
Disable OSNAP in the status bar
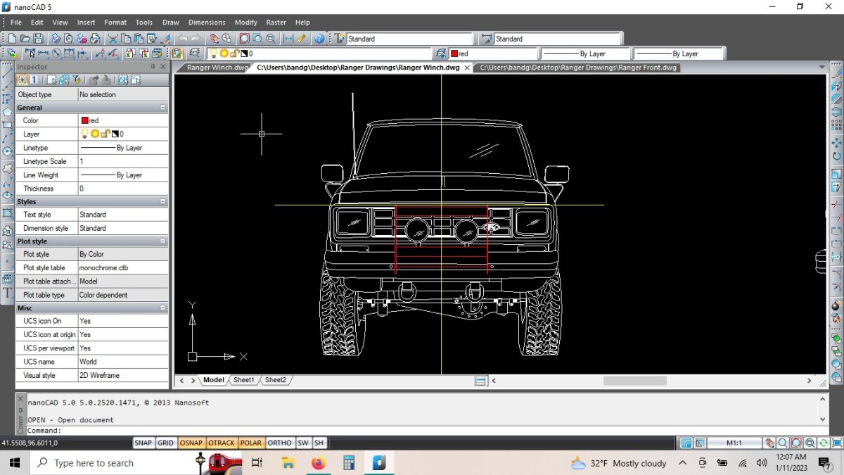coord(191,443)
